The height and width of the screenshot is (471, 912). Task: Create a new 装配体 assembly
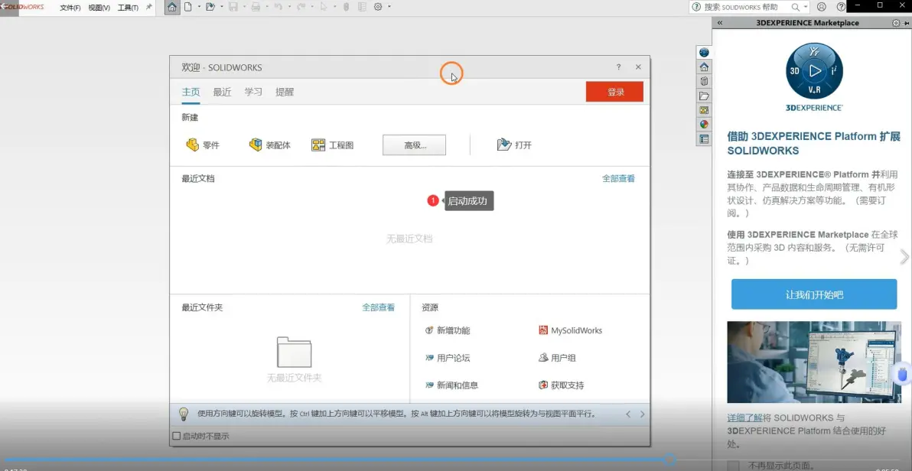tap(270, 145)
